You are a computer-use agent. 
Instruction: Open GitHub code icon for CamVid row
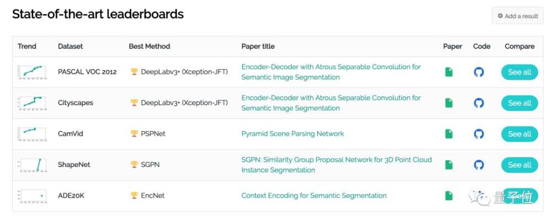point(479,134)
